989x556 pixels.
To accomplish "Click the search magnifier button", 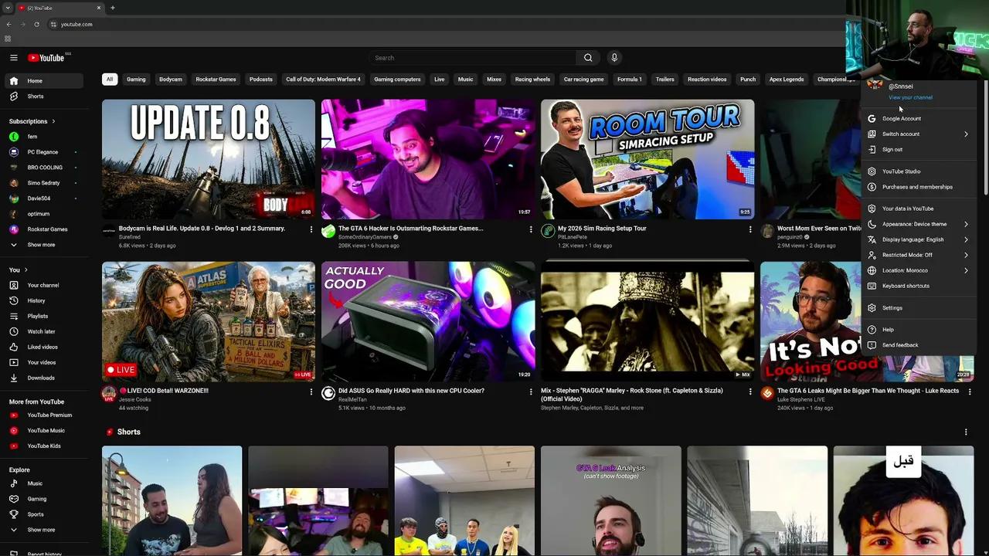I will [x=588, y=58].
